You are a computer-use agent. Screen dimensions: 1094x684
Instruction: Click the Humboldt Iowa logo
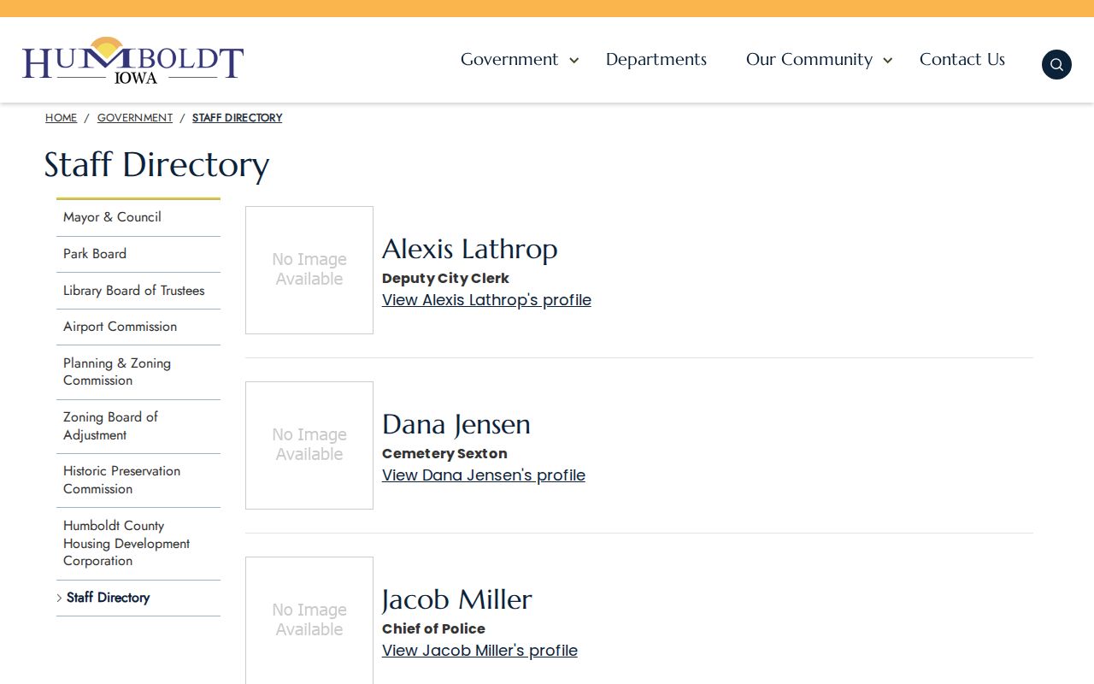click(132, 60)
